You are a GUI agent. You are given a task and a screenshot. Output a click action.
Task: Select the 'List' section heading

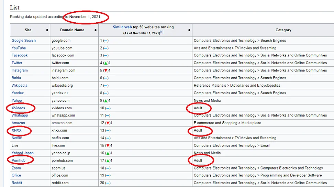(15, 8)
